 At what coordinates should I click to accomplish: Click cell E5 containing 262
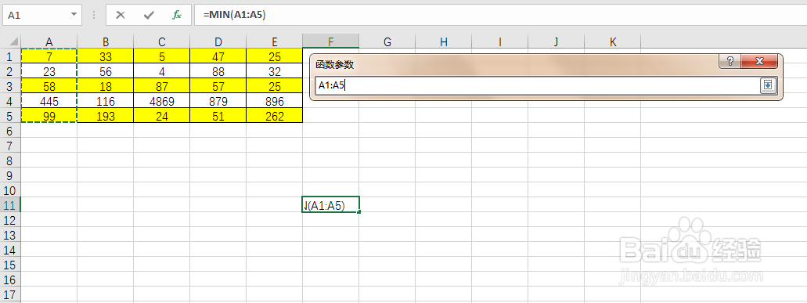[274, 116]
